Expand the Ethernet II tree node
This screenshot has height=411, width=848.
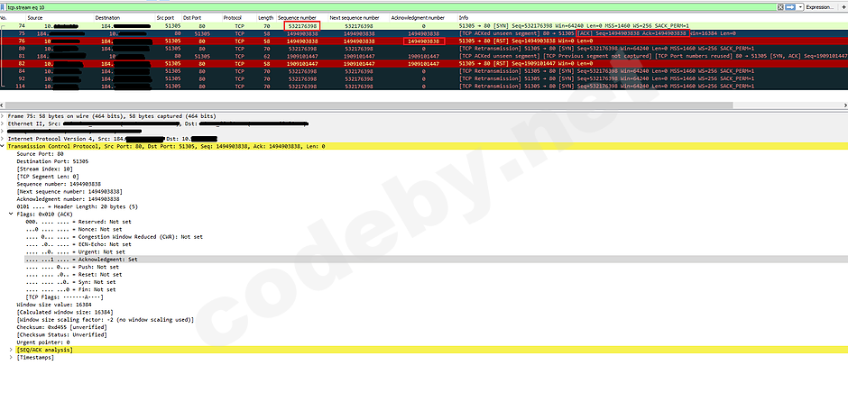click(2, 123)
